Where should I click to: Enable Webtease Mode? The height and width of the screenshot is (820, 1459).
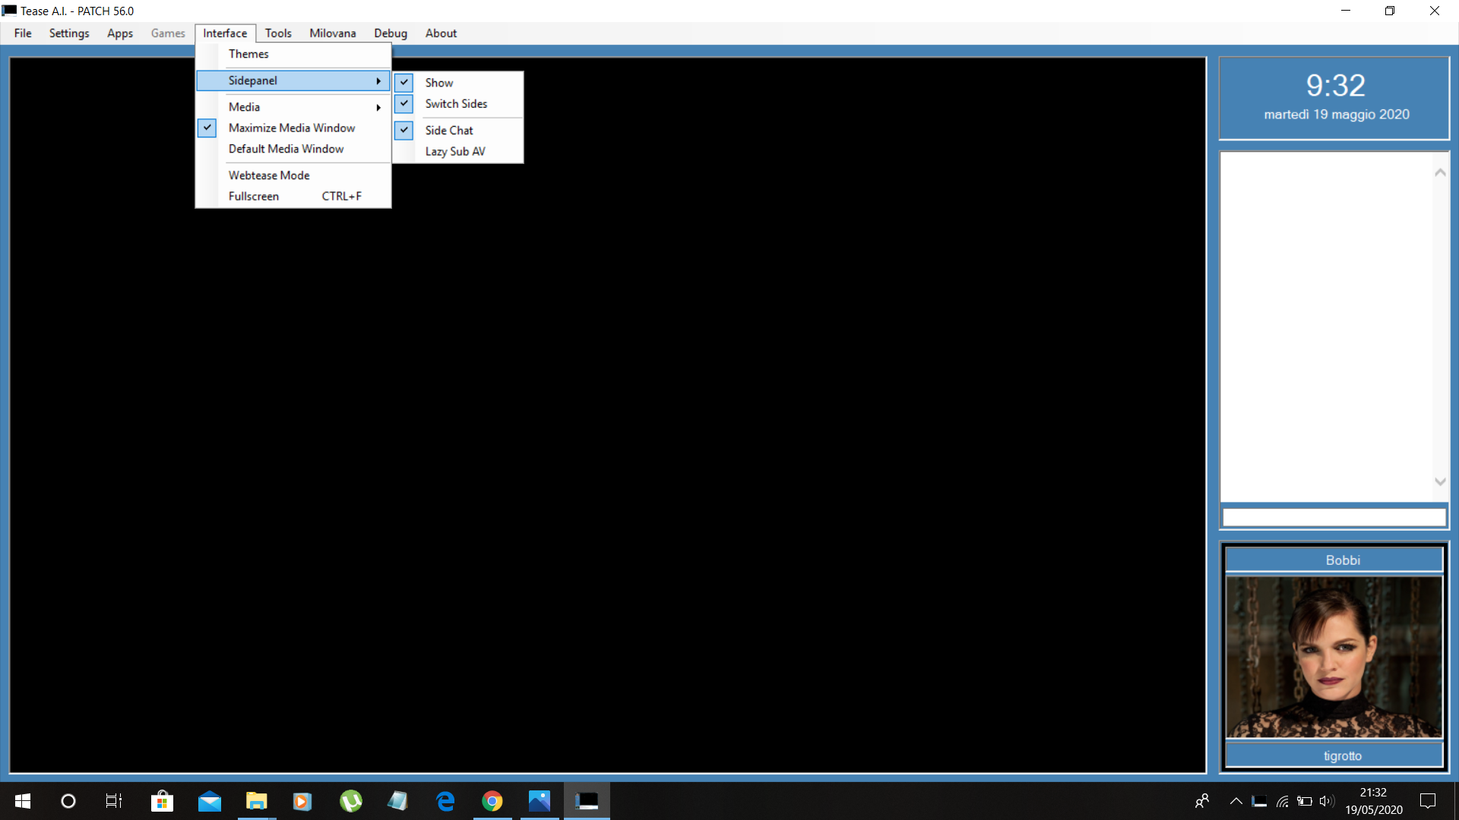[293, 175]
